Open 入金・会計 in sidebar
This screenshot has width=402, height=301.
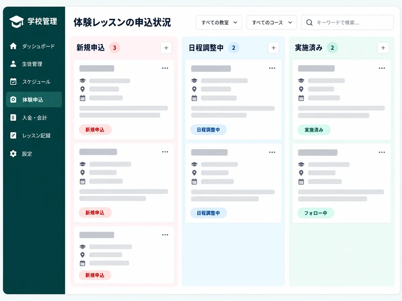(34, 118)
